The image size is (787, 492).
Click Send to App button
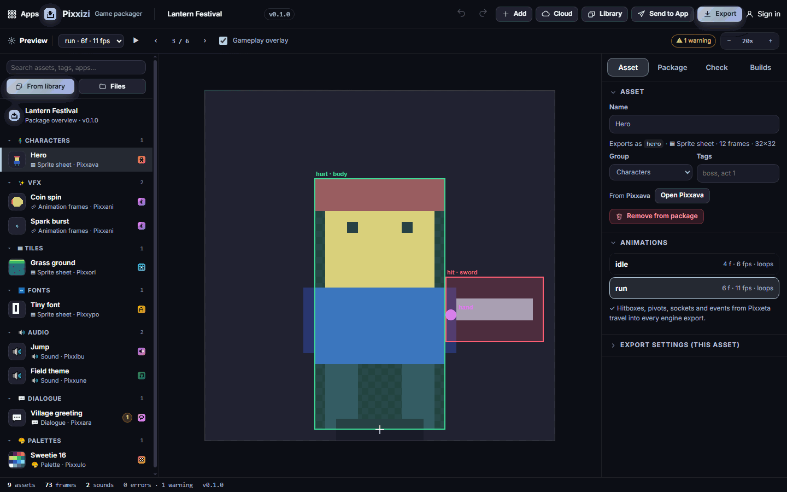pyautogui.click(x=663, y=14)
